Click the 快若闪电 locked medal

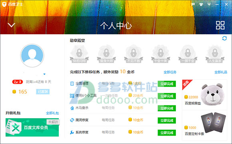click(x=79, y=54)
